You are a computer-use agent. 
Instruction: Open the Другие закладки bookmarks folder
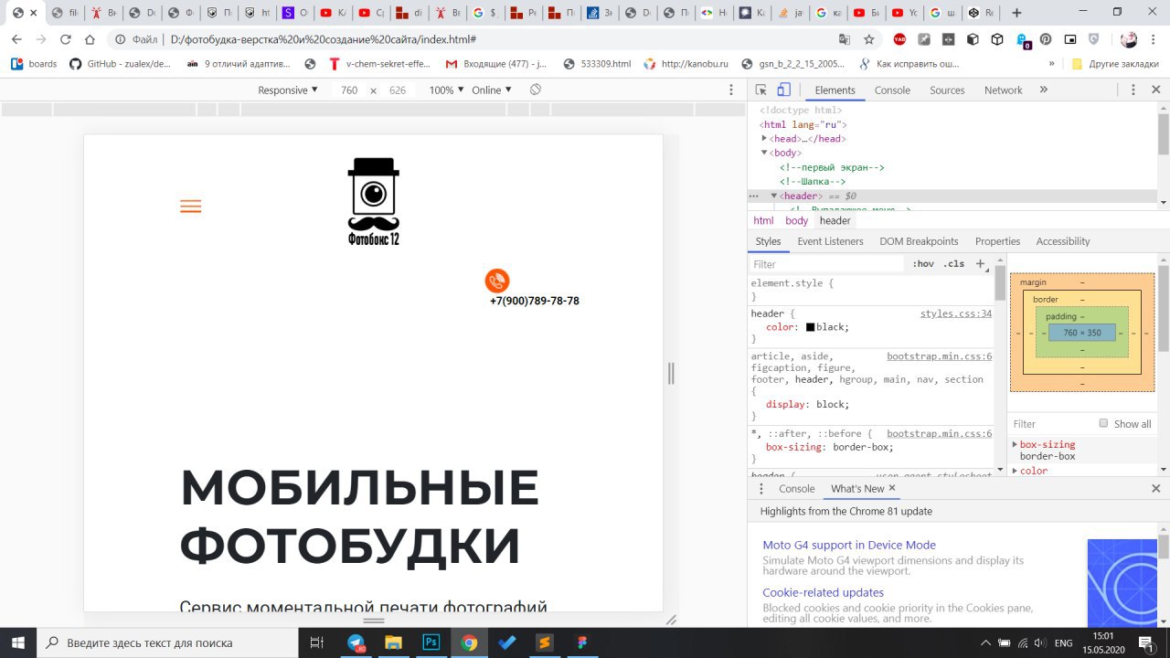point(1113,64)
